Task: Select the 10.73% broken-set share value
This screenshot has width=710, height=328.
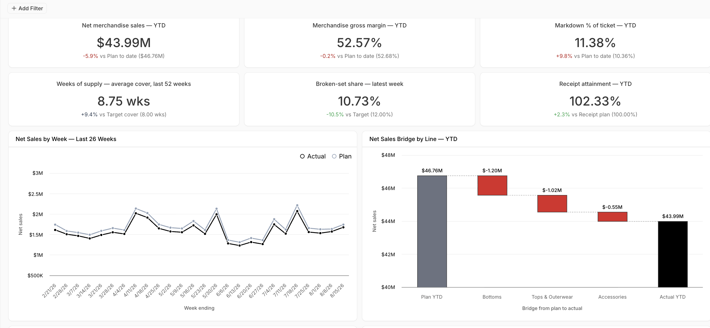Action: 359,101
